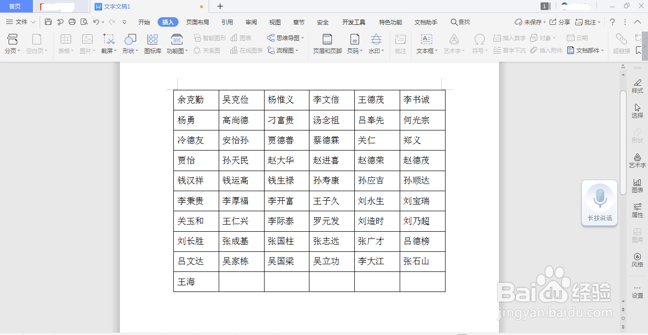Click the 页眉和页脚 header footer icon
This screenshot has width=648, height=335.
click(x=327, y=43)
